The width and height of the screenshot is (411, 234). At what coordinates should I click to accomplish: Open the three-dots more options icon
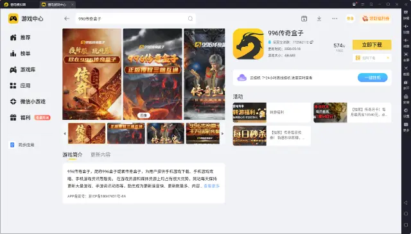point(335,19)
